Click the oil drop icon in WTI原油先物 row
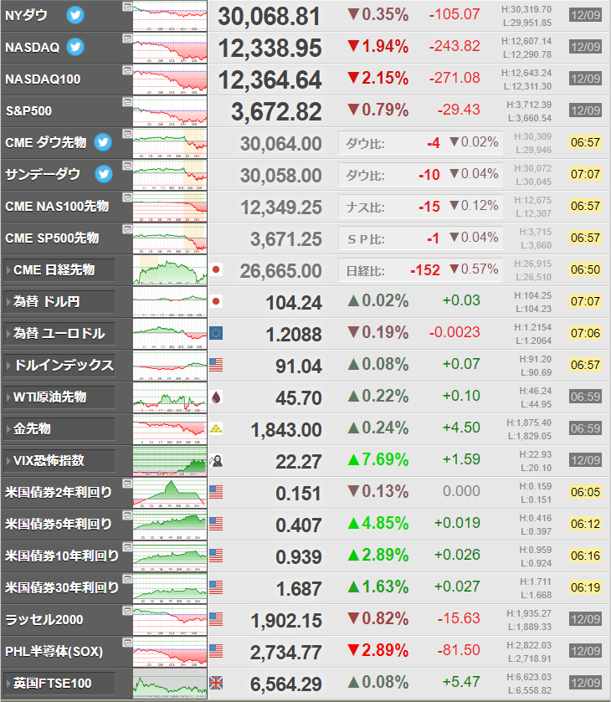Screen dimensions: 611x702 216,397
